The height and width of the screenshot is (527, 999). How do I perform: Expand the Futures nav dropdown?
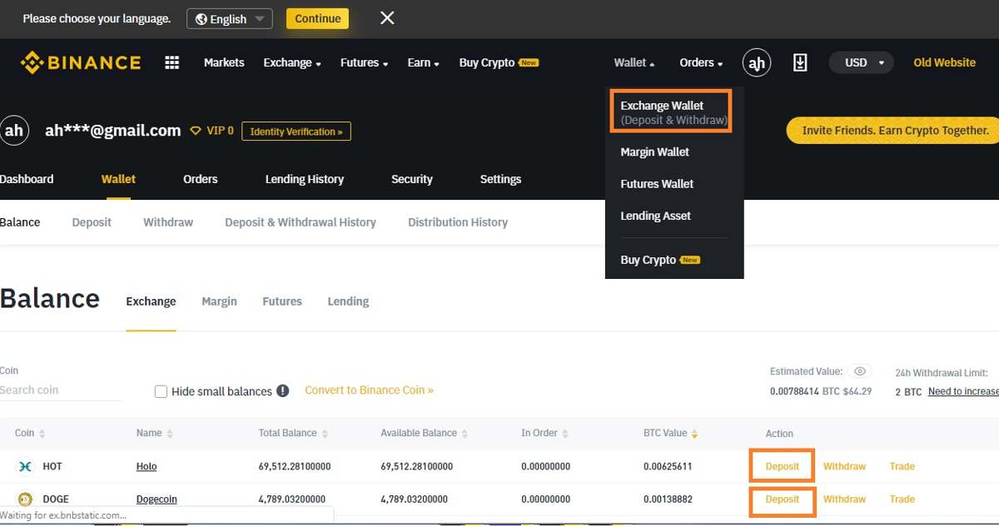(364, 62)
